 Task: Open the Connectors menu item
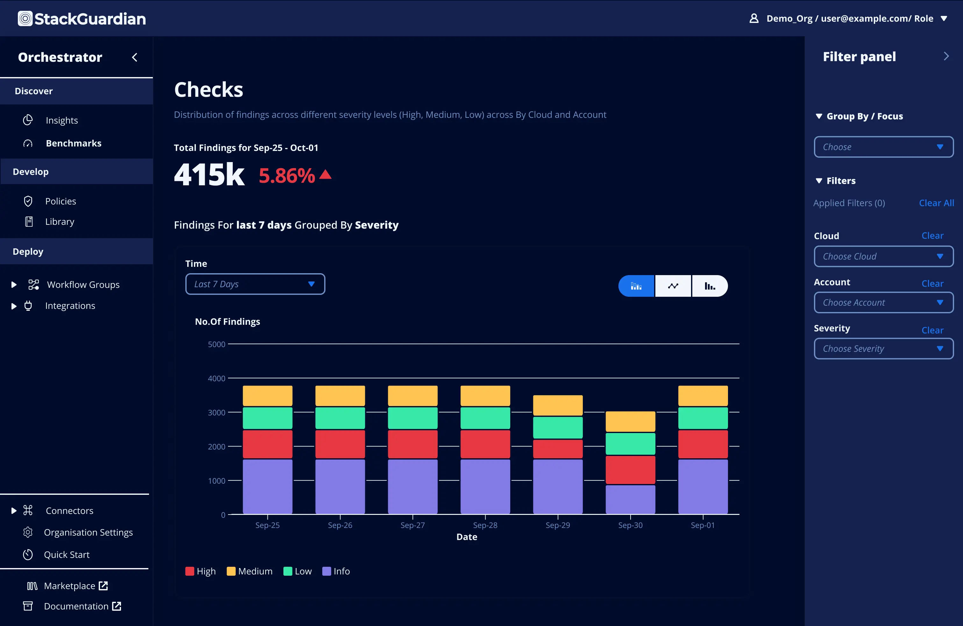click(69, 510)
